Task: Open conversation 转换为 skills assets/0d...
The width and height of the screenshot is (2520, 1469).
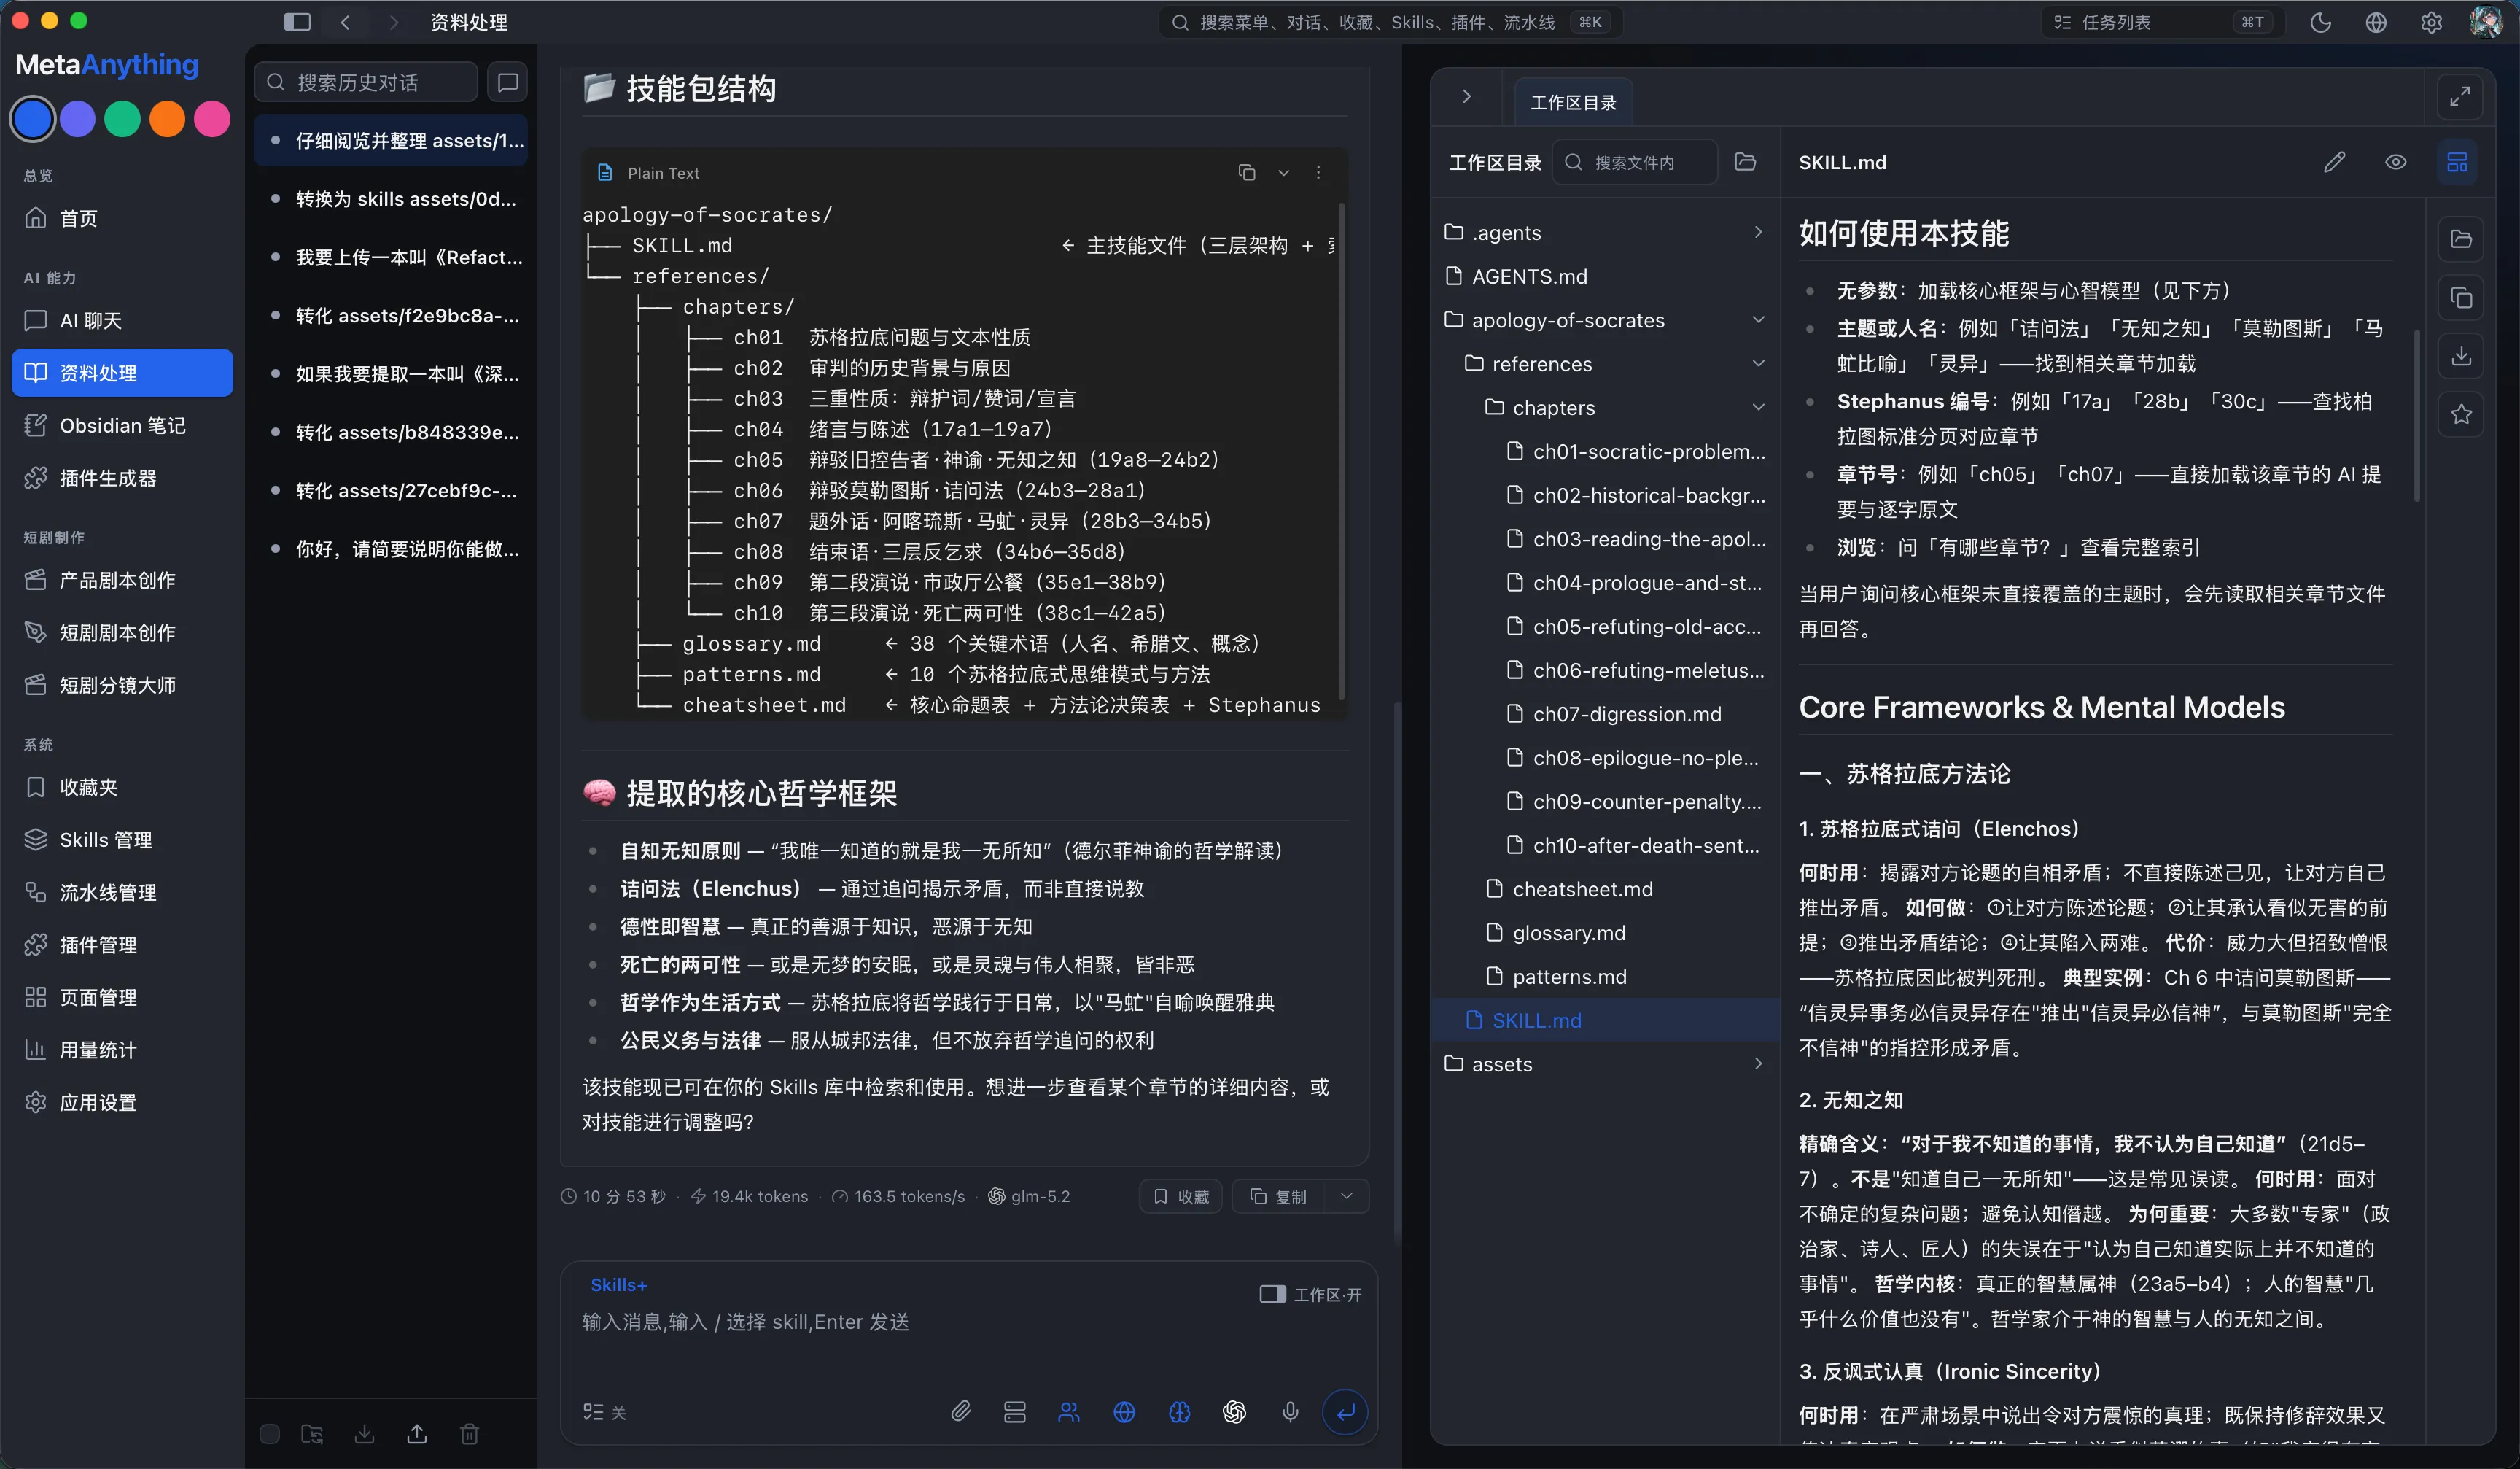Action: 391,199
